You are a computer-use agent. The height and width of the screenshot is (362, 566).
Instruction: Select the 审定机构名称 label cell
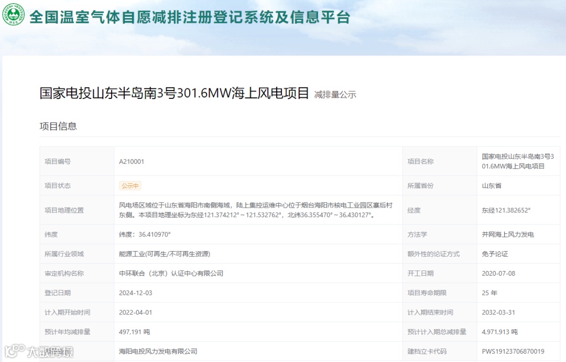click(x=77, y=273)
